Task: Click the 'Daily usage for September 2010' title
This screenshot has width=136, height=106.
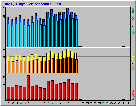Action: [33, 4]
